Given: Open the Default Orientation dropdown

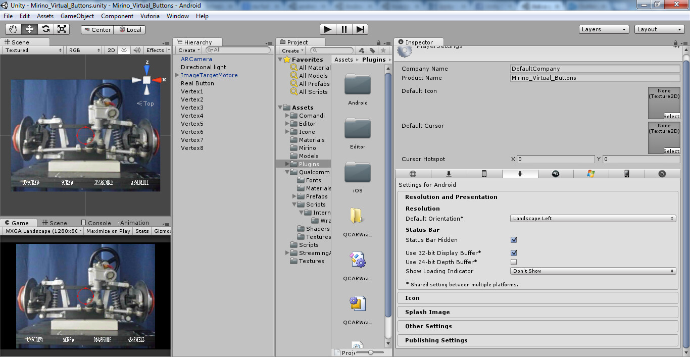Looking at the screenshot, I should (x=592, y=218).
